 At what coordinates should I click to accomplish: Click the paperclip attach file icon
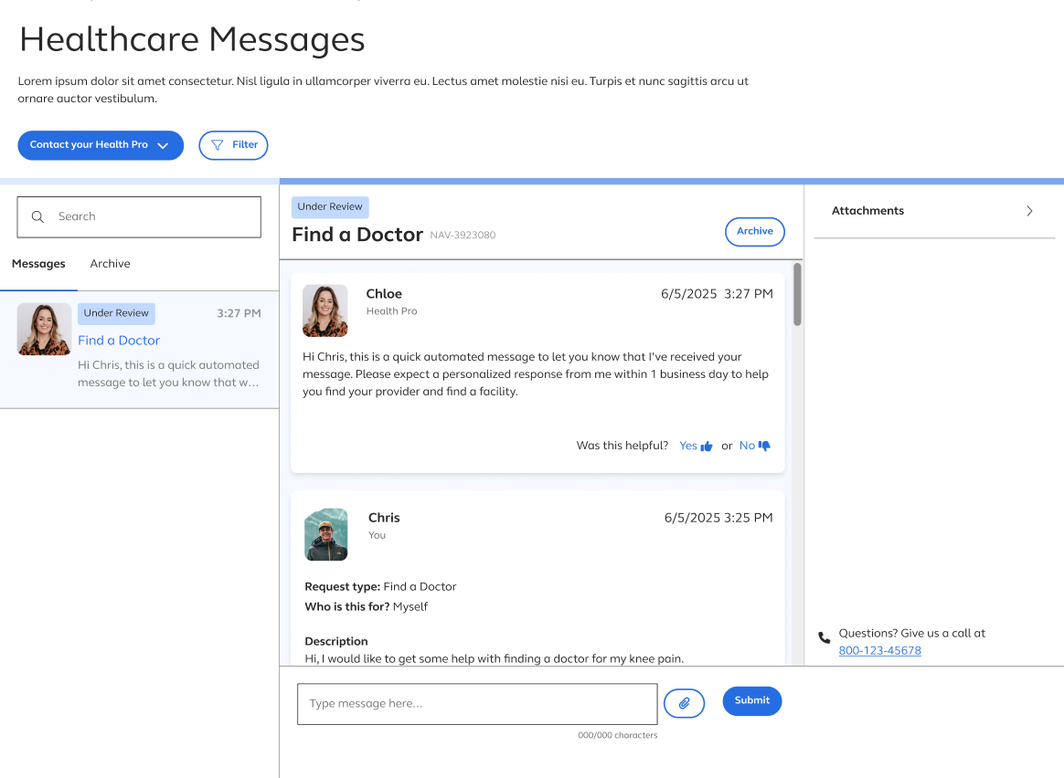click(684, 703)
